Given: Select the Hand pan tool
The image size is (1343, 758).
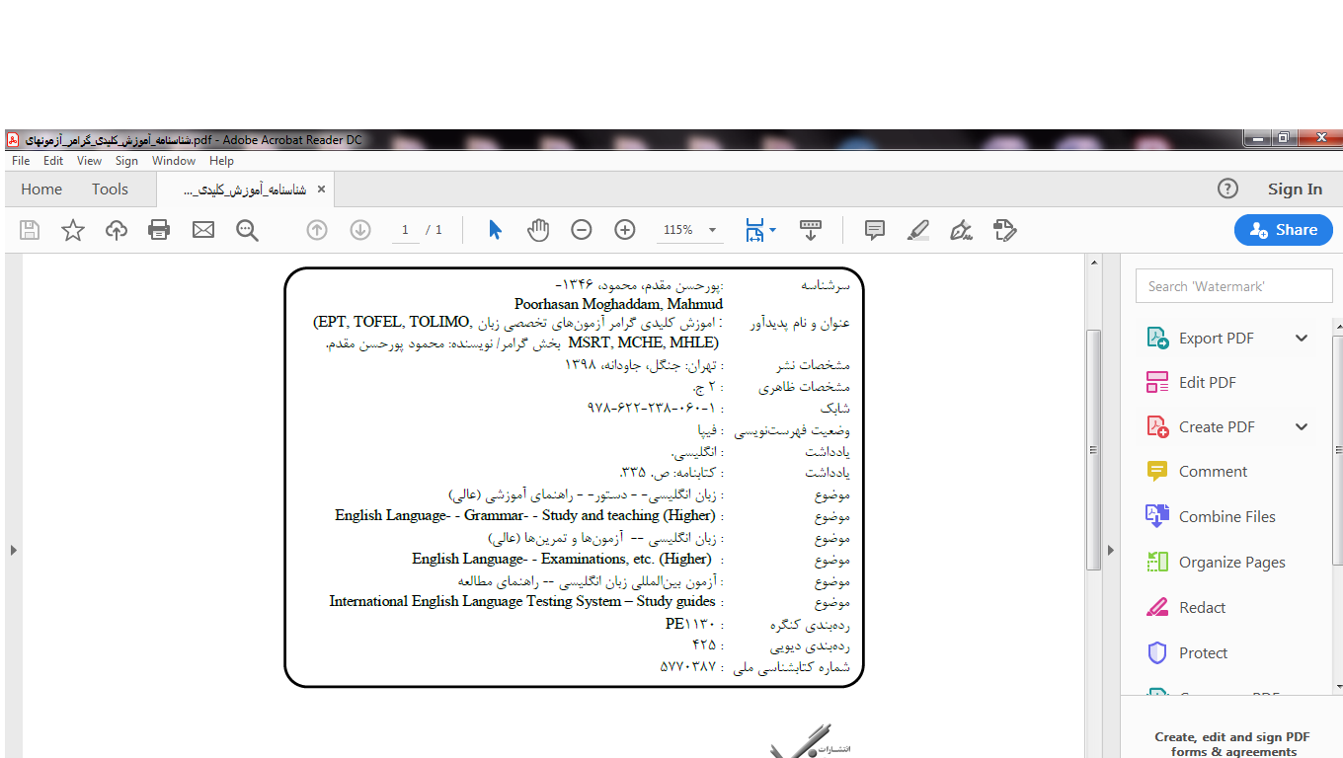Looking at the screenshot, I should (538, 230).
